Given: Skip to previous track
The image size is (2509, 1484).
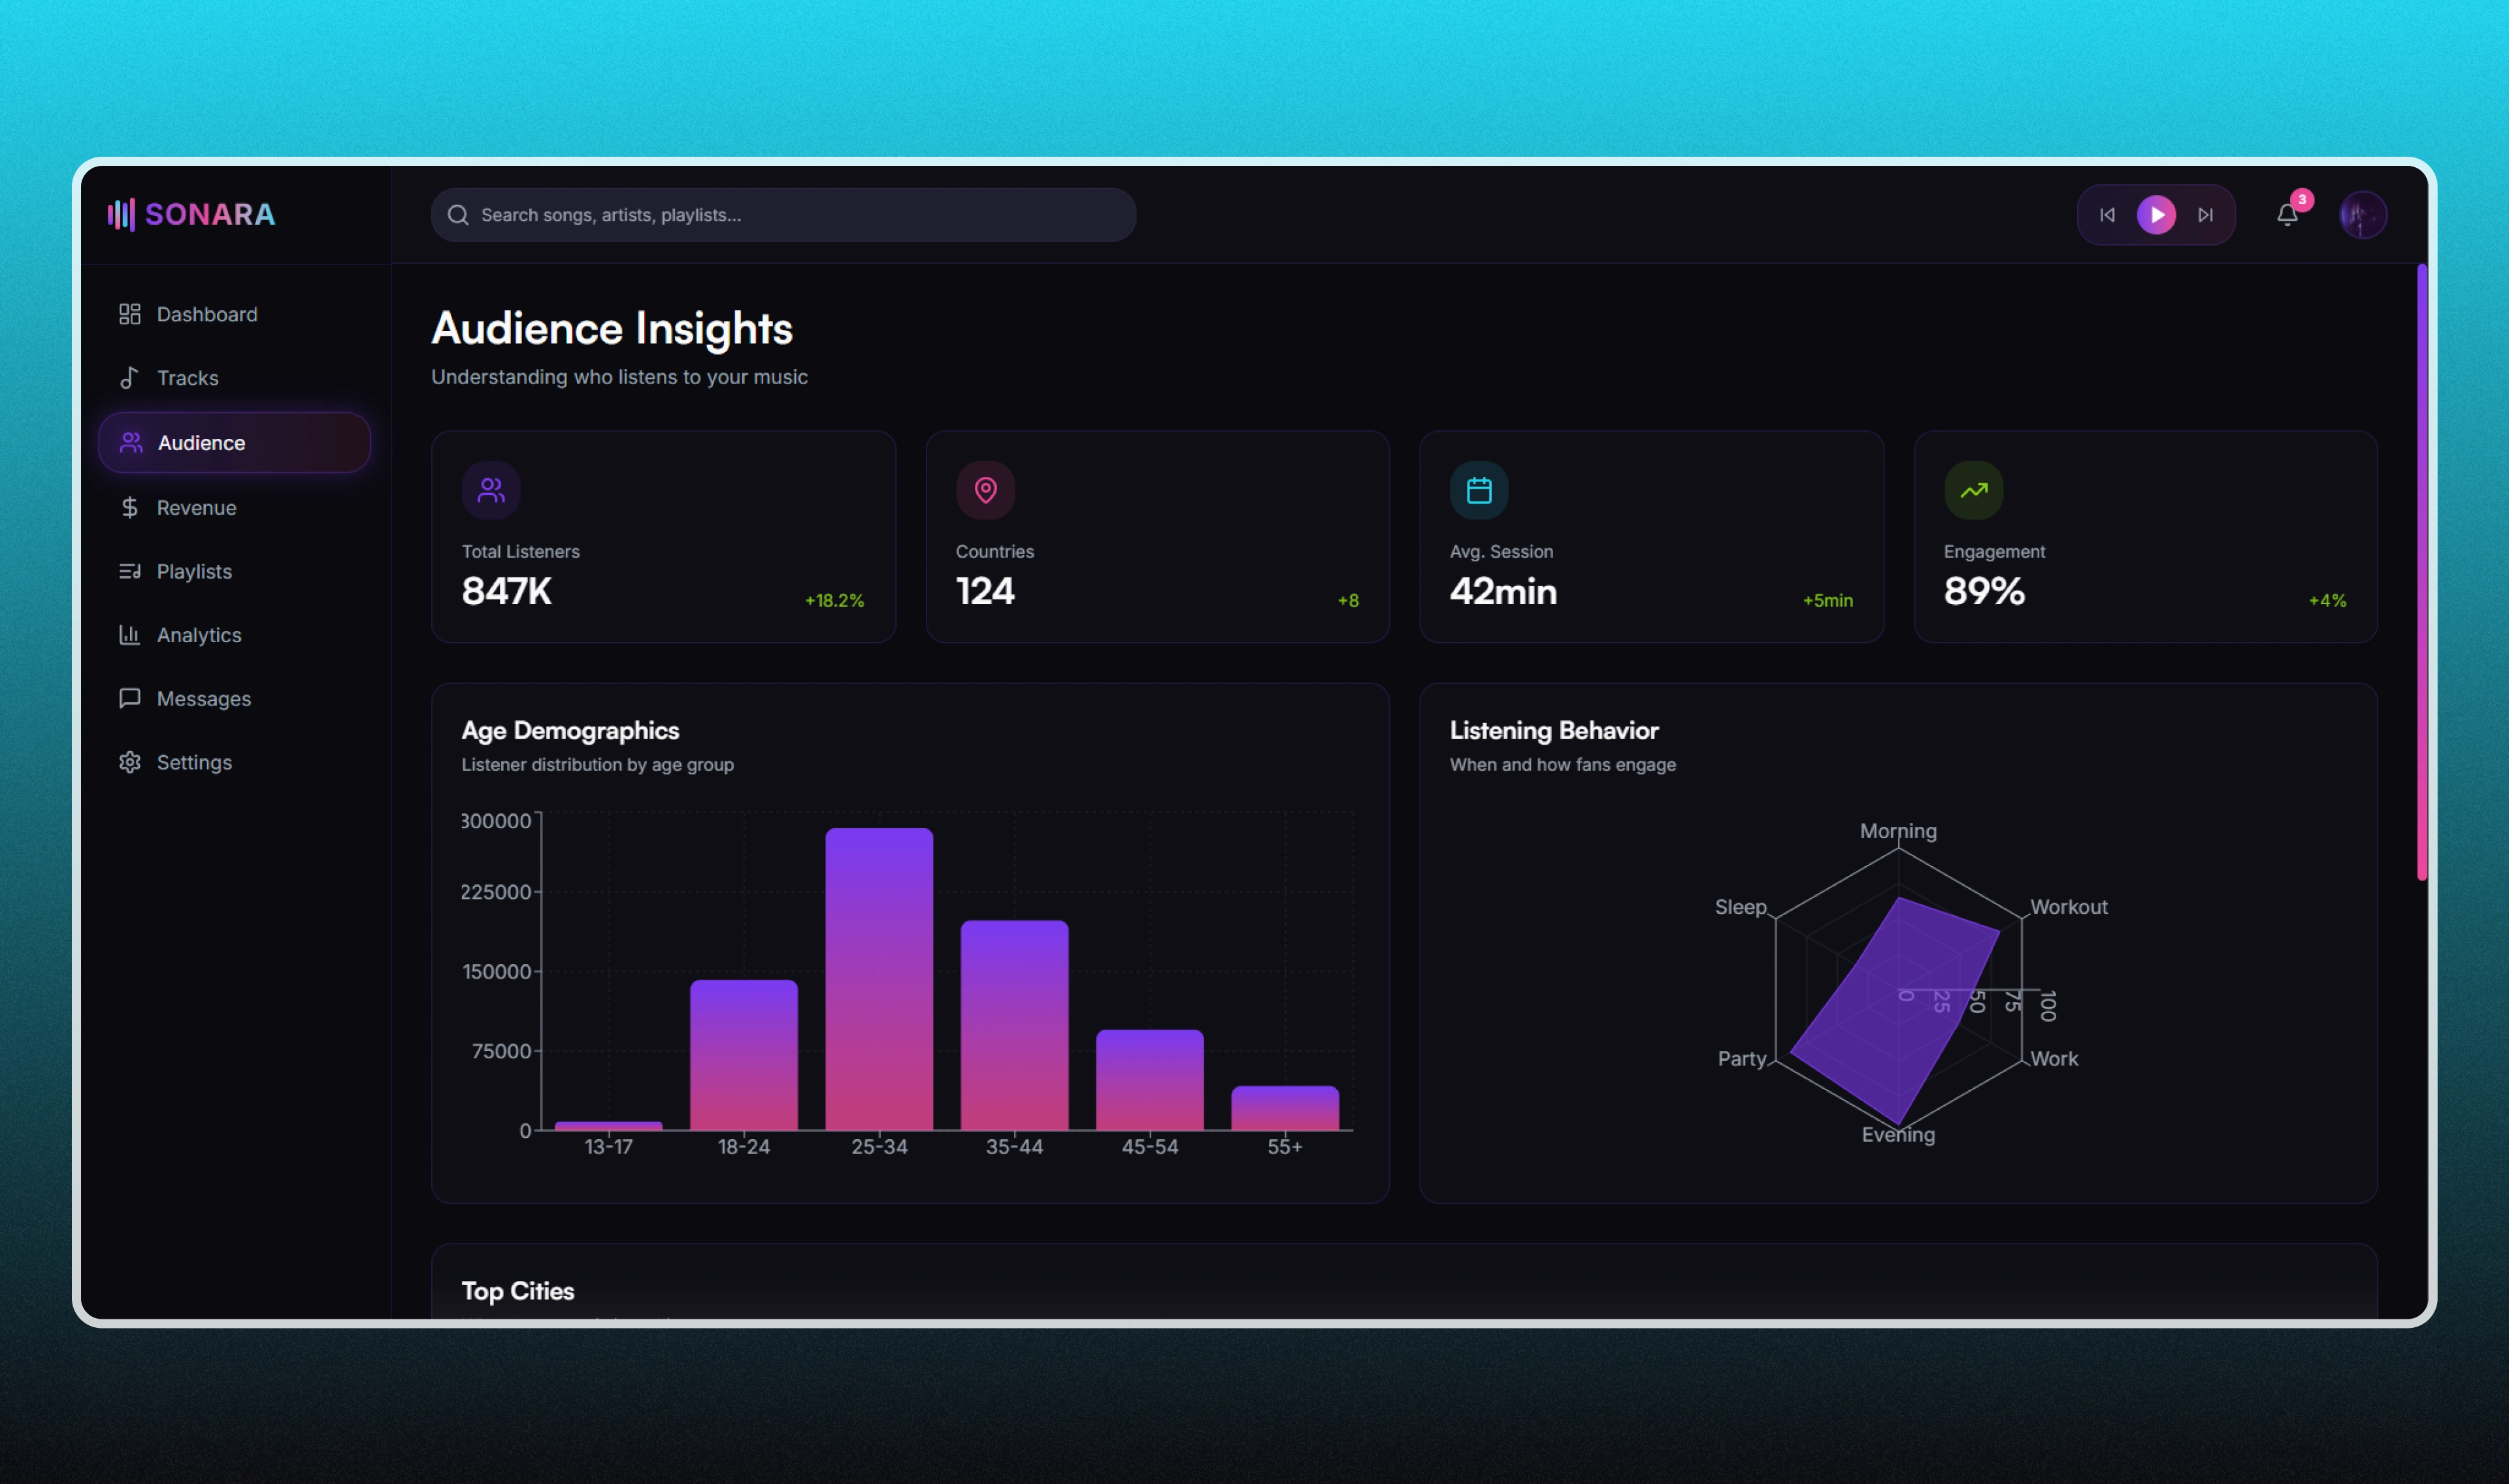Looking at the screenshot, I should coord(2107,215).
